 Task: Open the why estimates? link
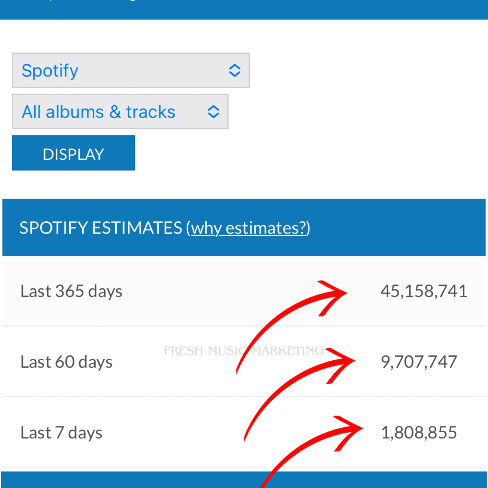248,228
